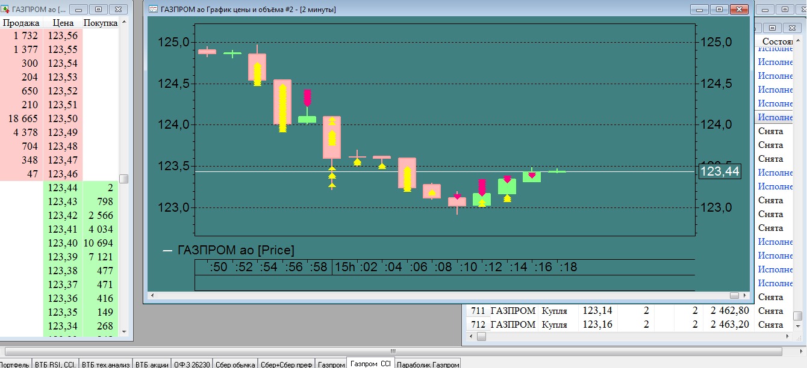Click sell volume 4 378

click(25, 133)
